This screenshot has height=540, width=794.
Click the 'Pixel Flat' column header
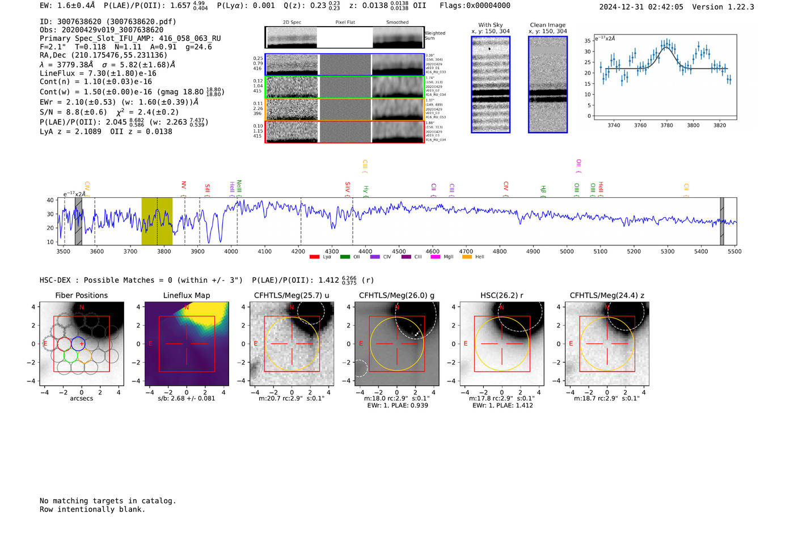point(345,23)
